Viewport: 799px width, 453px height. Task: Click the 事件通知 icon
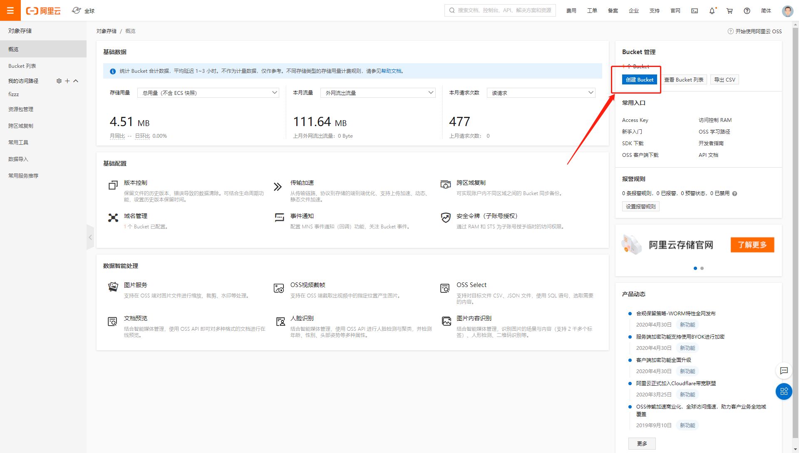point(279,218)
